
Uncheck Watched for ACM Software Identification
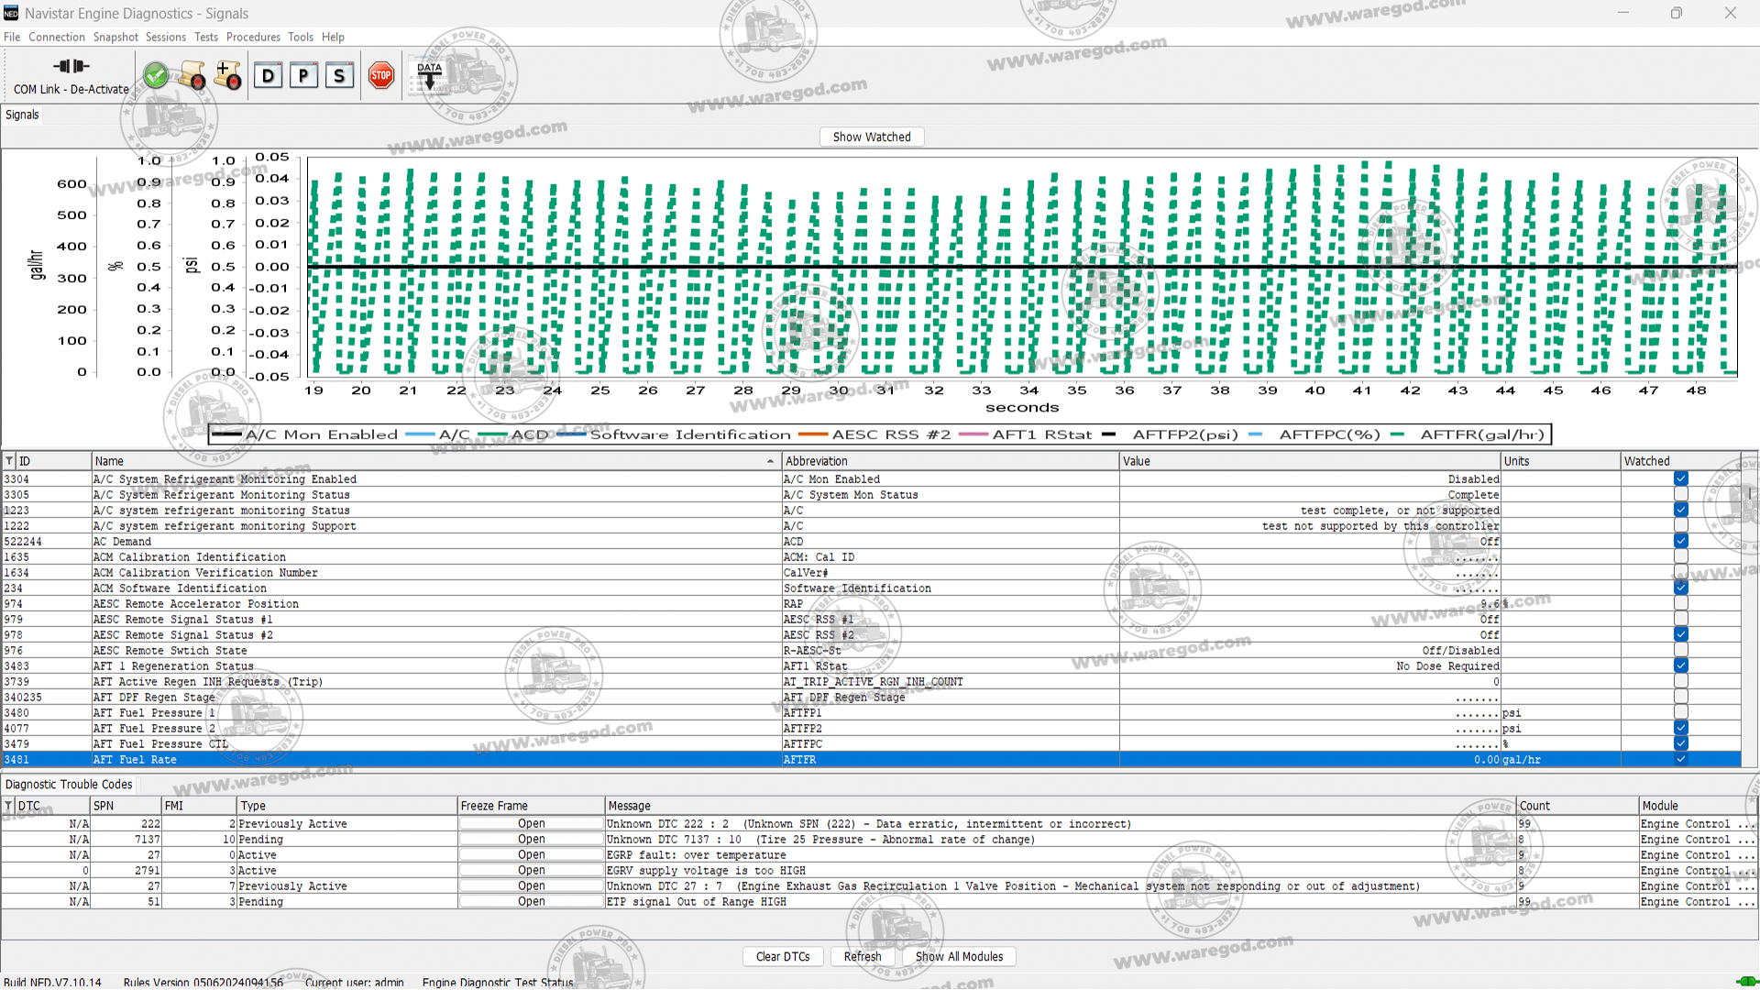click(1680, 588)
